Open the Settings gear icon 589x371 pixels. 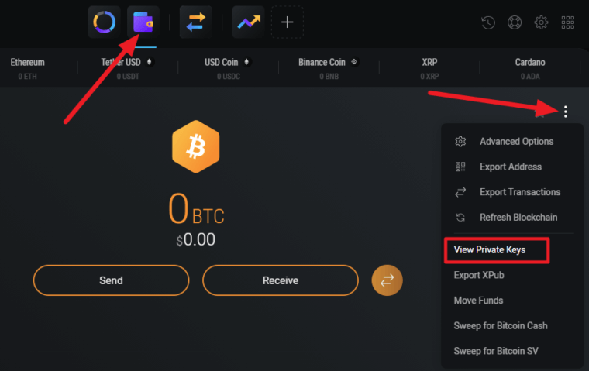click(x=541, y=22)
